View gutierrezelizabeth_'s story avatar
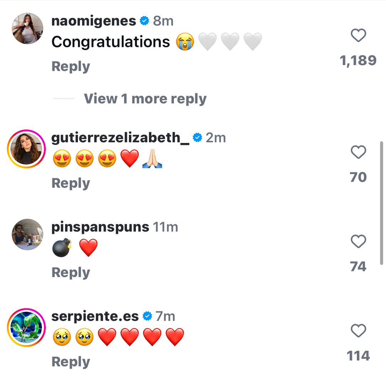 26,149
